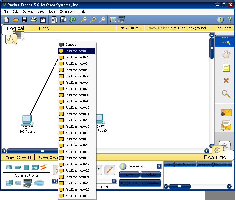Click the yellow question mark help icon

click(229, 20)
